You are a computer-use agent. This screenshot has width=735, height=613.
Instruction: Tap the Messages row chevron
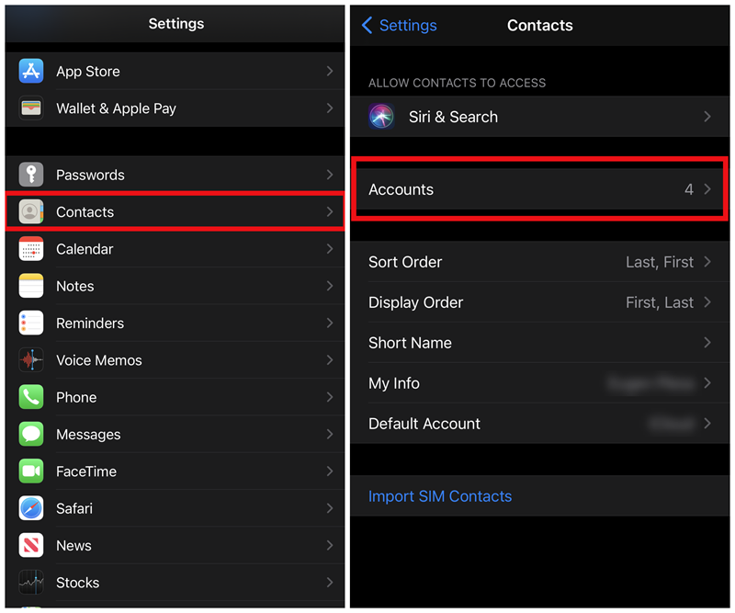pyautogui.click(x=330, y=435)
